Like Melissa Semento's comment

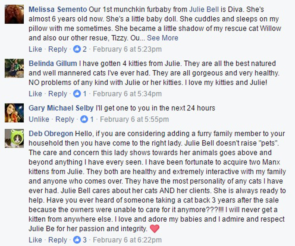35,49
